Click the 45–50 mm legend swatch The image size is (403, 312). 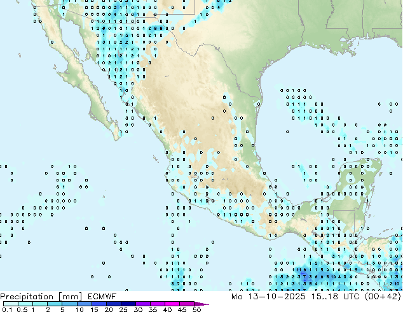187,304
